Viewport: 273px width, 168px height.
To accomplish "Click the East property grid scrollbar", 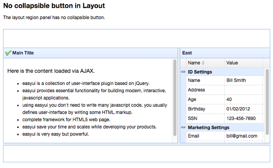I will click(267, 102).
